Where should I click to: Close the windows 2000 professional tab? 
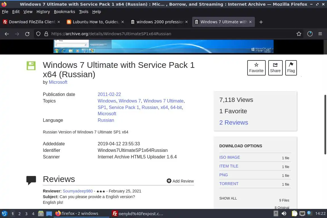[186, 22]
